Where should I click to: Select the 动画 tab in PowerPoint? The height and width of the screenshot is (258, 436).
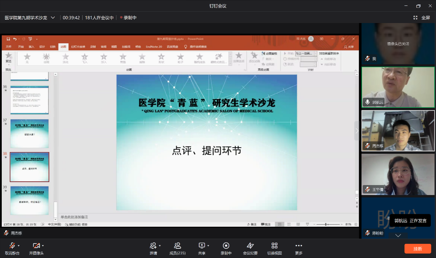pos(63,46)
